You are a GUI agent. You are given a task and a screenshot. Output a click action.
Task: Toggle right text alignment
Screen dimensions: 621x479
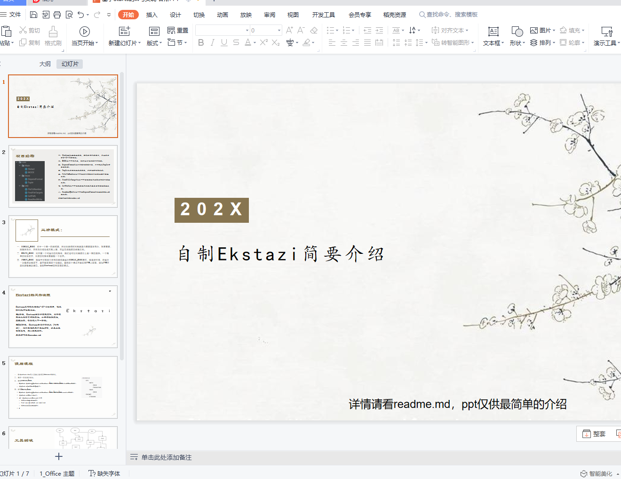pyautogui.click(x=356, y=42)
